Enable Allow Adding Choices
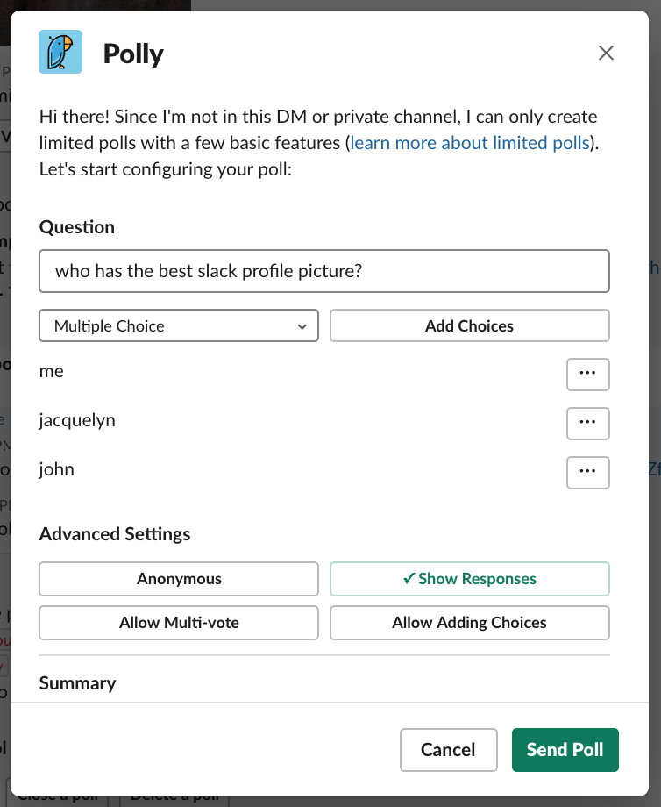 [470, 623]
